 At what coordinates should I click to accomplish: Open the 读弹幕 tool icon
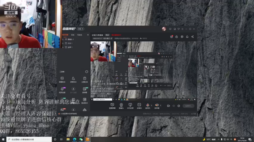pyautogui.click(x=84, y=90)
